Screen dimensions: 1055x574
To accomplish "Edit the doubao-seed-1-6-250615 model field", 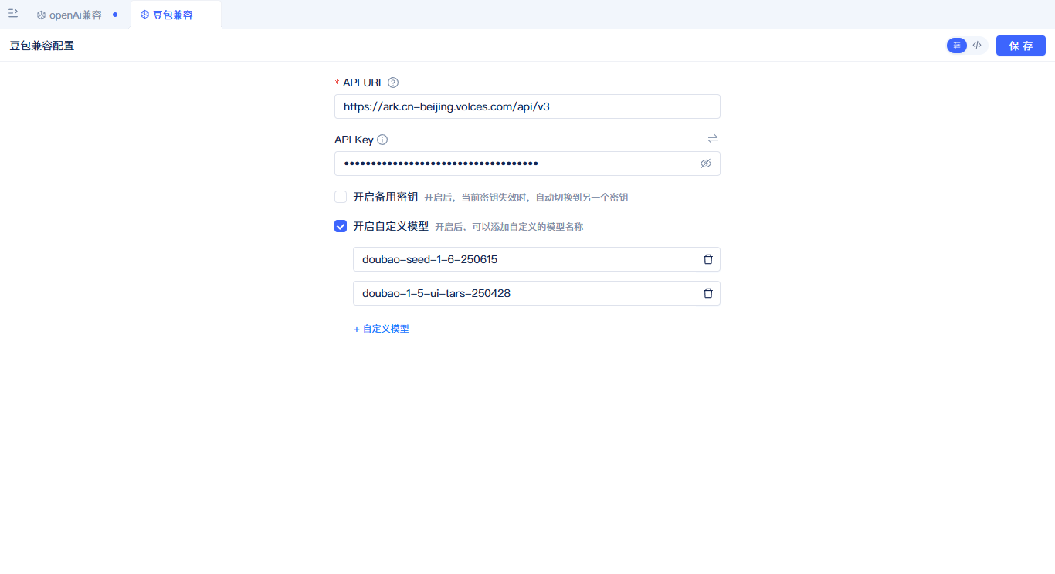I will [536, 259].
